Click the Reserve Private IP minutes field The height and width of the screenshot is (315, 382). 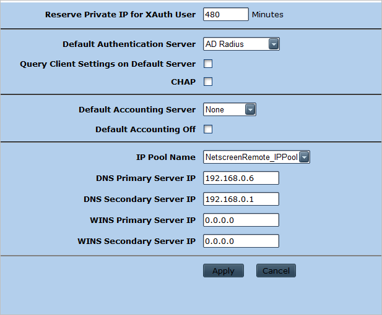coord(225,14)
